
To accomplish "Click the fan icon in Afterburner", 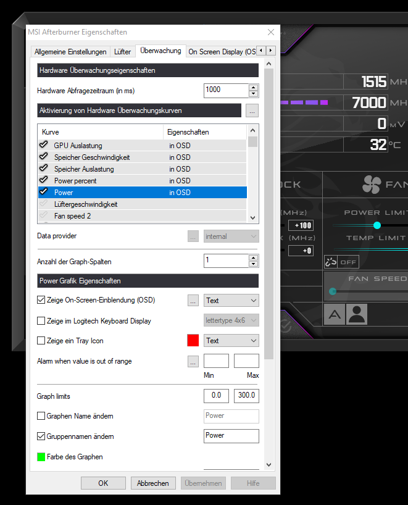I will point(372,185).
